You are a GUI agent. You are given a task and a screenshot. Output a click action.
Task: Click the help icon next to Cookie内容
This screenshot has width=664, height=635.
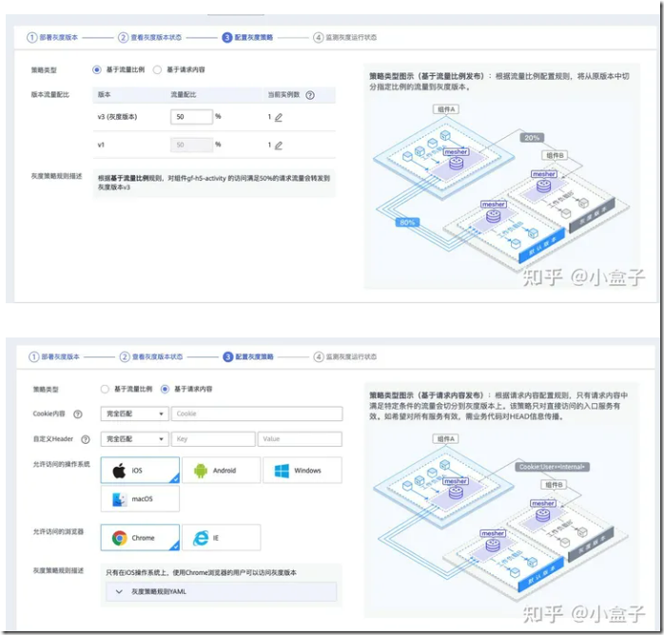coord(78,414)
